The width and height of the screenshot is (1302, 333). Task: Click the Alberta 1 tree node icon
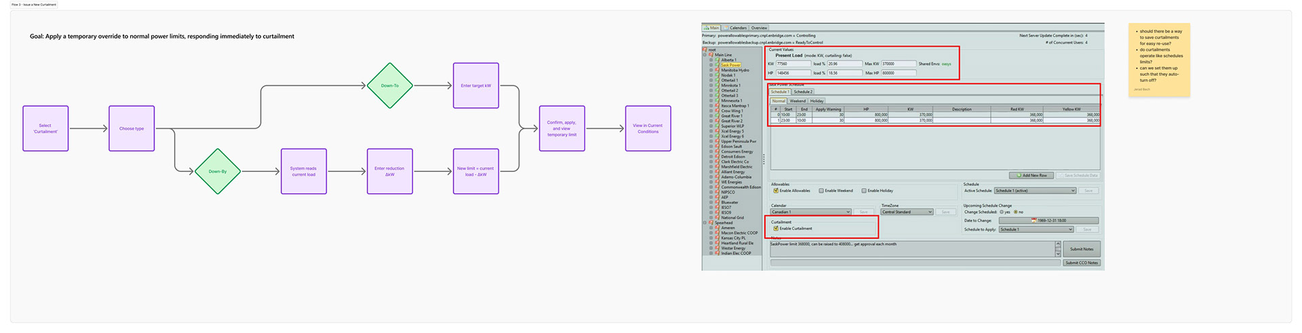[x=717, y=60]
